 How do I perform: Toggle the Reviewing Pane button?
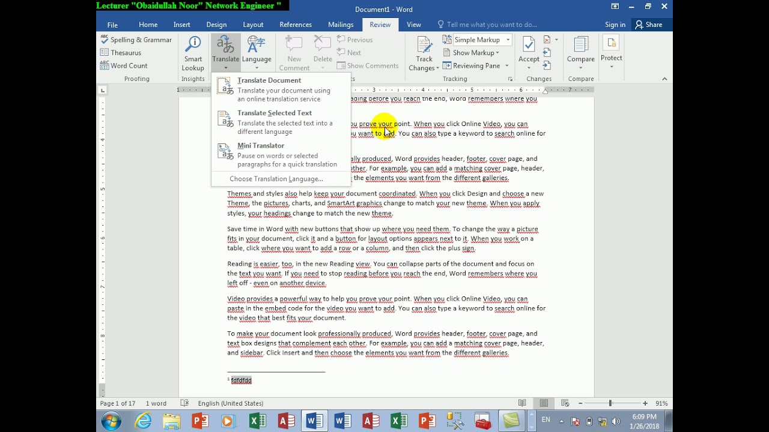[472, 66]
